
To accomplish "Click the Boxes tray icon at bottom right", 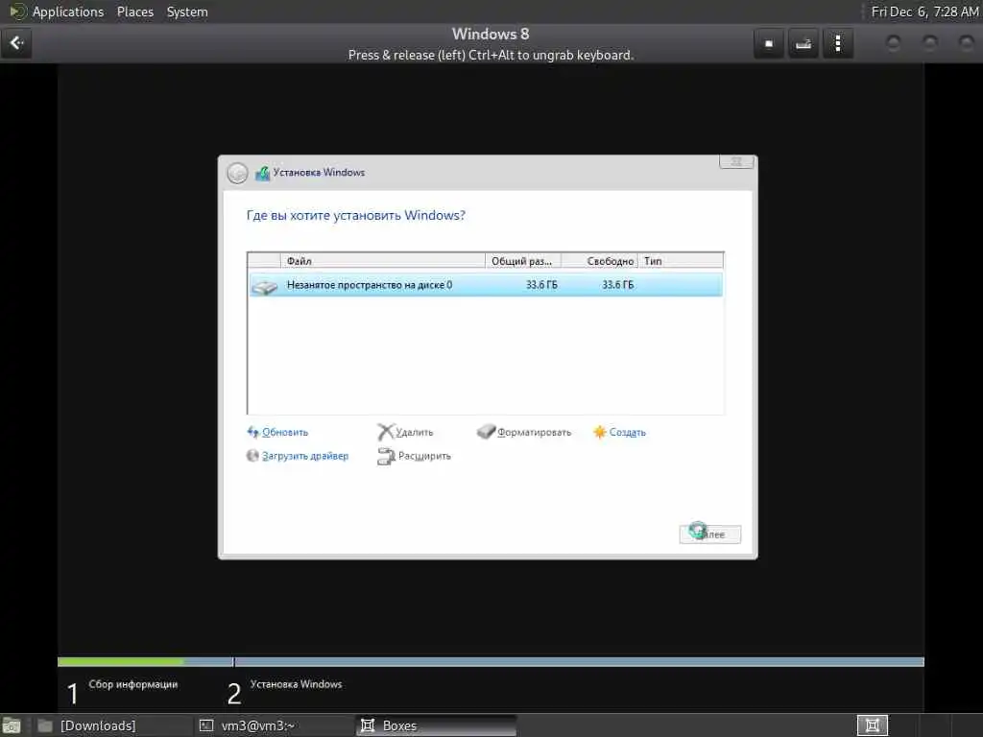I will (872, 725).
